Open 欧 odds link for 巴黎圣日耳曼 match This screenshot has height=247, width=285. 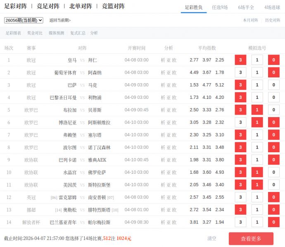174,98
